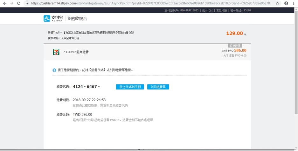Send payment code to phone button
Viewport: 298px width, 151px height.
(130, 87)
